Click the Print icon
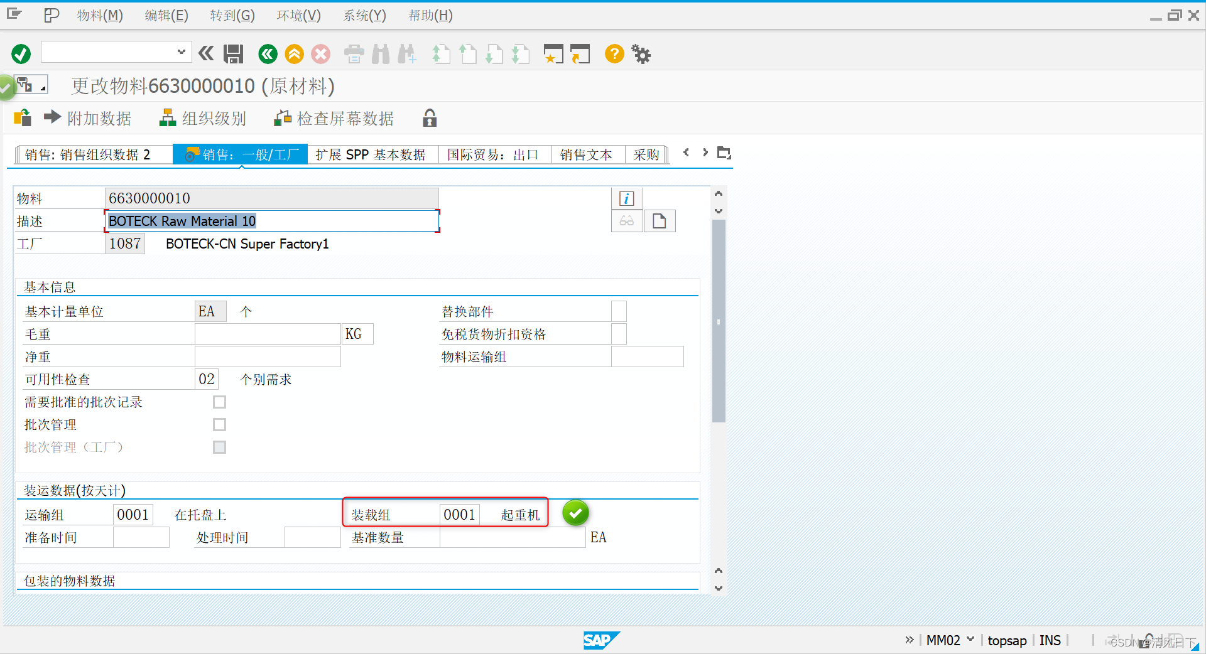 click(x=354, y=54)
